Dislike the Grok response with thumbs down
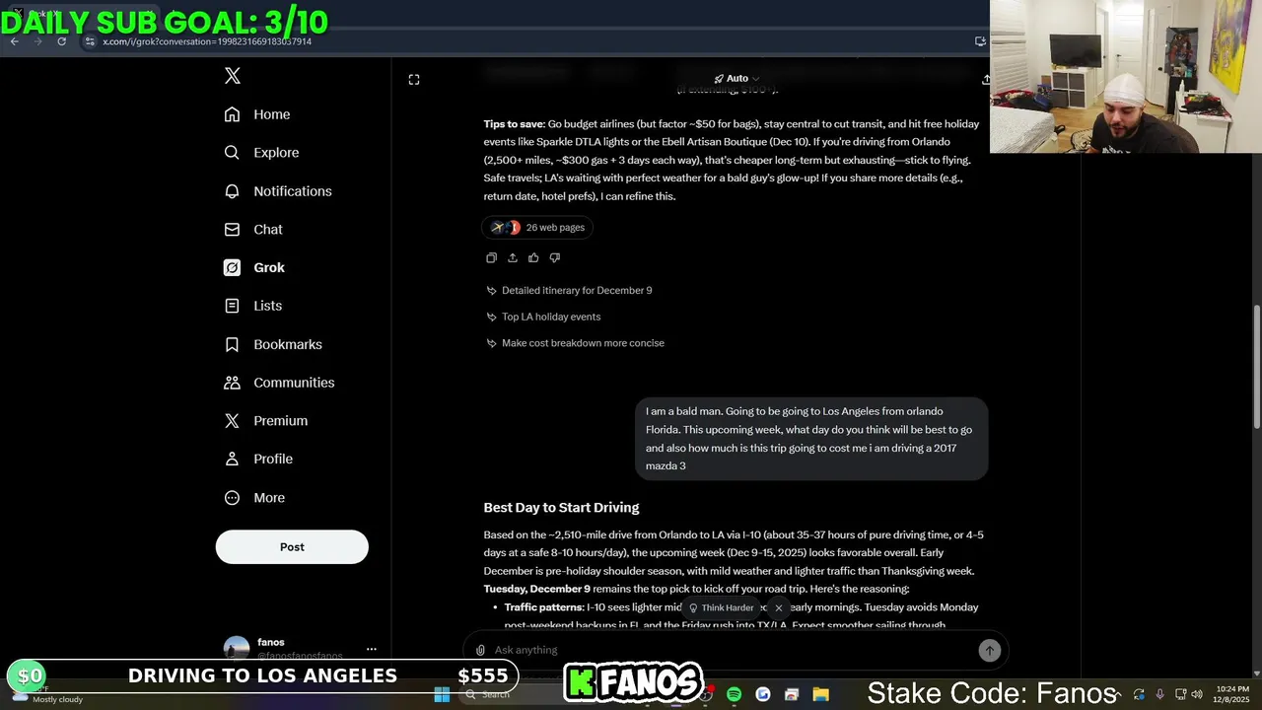 click(555, 258)
